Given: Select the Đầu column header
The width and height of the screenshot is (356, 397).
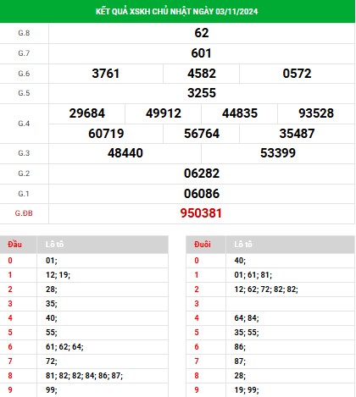Looking at the screenshot, I should click(x=14, y=245).
